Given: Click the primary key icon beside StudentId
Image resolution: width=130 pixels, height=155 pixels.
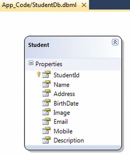Looking at the screenshot, I should [39, 75].
